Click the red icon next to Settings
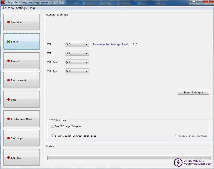Image resolution: width=214 pixels, height=169 pixels. [x=9, y=138]
